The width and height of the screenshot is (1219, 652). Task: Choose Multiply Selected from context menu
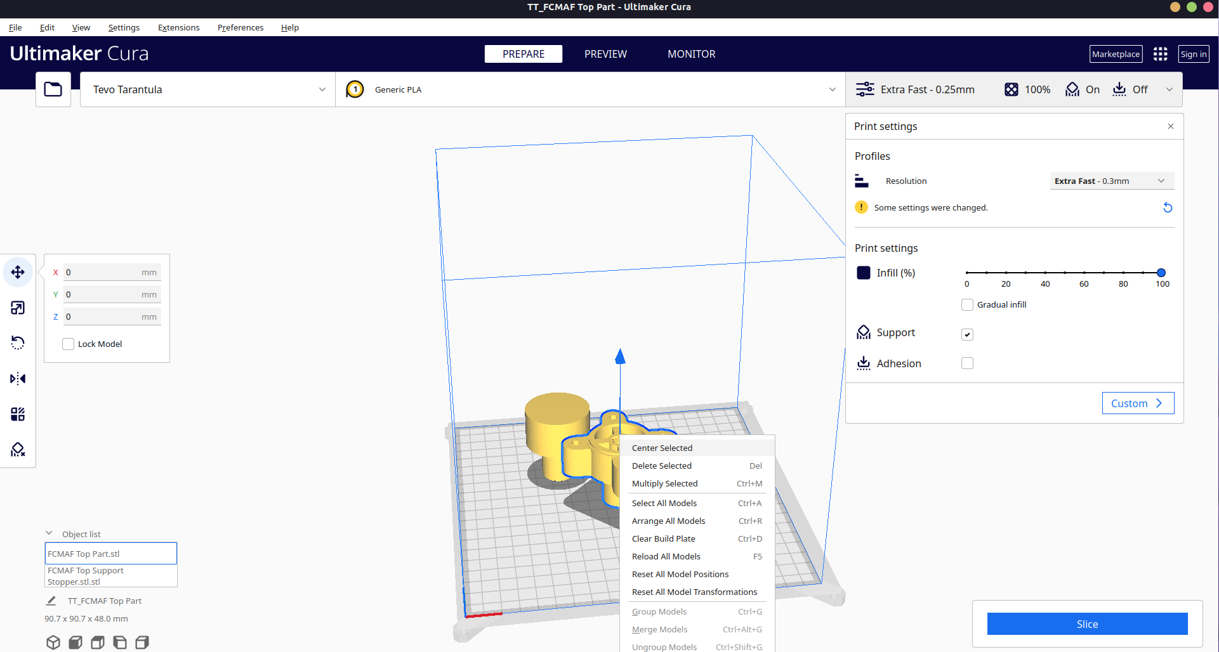point(697,483)
